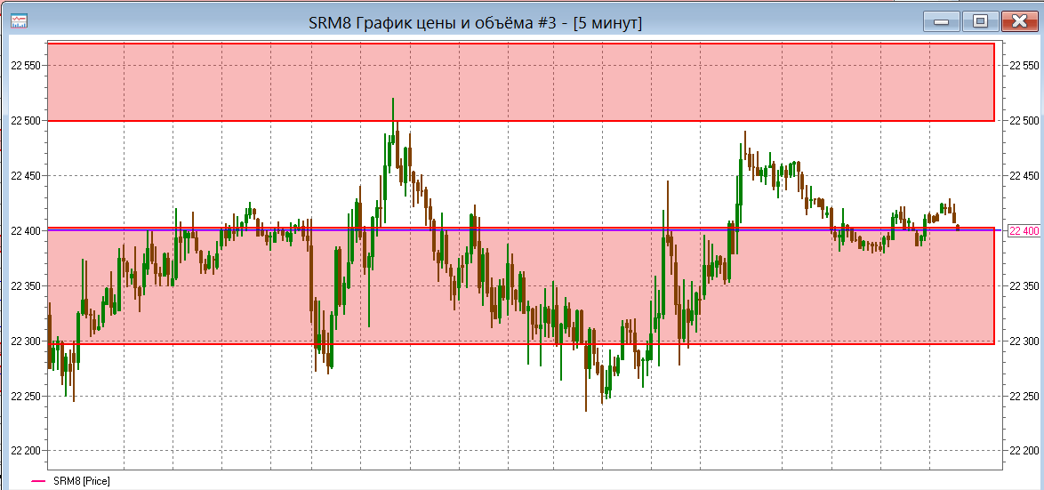Click 22 200 on the left price axis

pyautogui.click(x=26, y=452)
